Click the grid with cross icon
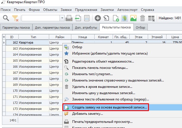The height and width of the screenshot is (128, 182). tap(151, 18)
